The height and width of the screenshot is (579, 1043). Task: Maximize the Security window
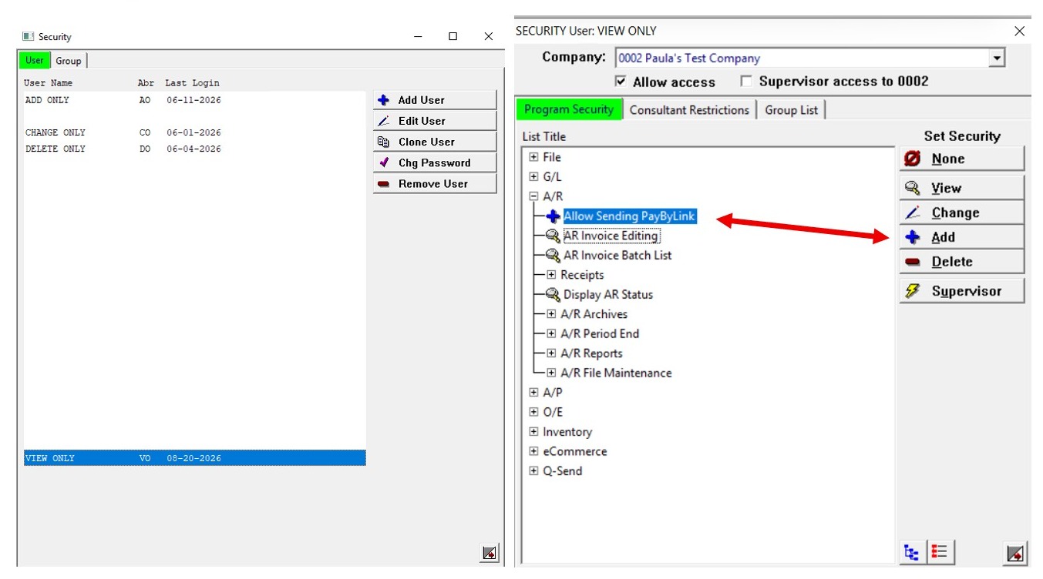(x=453, y=36)
